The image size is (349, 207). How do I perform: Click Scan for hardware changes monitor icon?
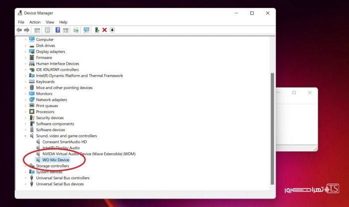(x=86, y=30)
